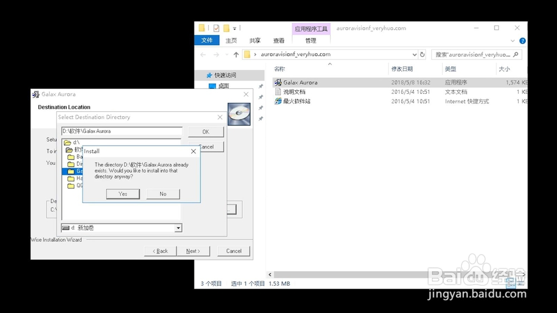Select 桌面 in navigation pane
Screen dimensions: 557x313
pos(223,86)
